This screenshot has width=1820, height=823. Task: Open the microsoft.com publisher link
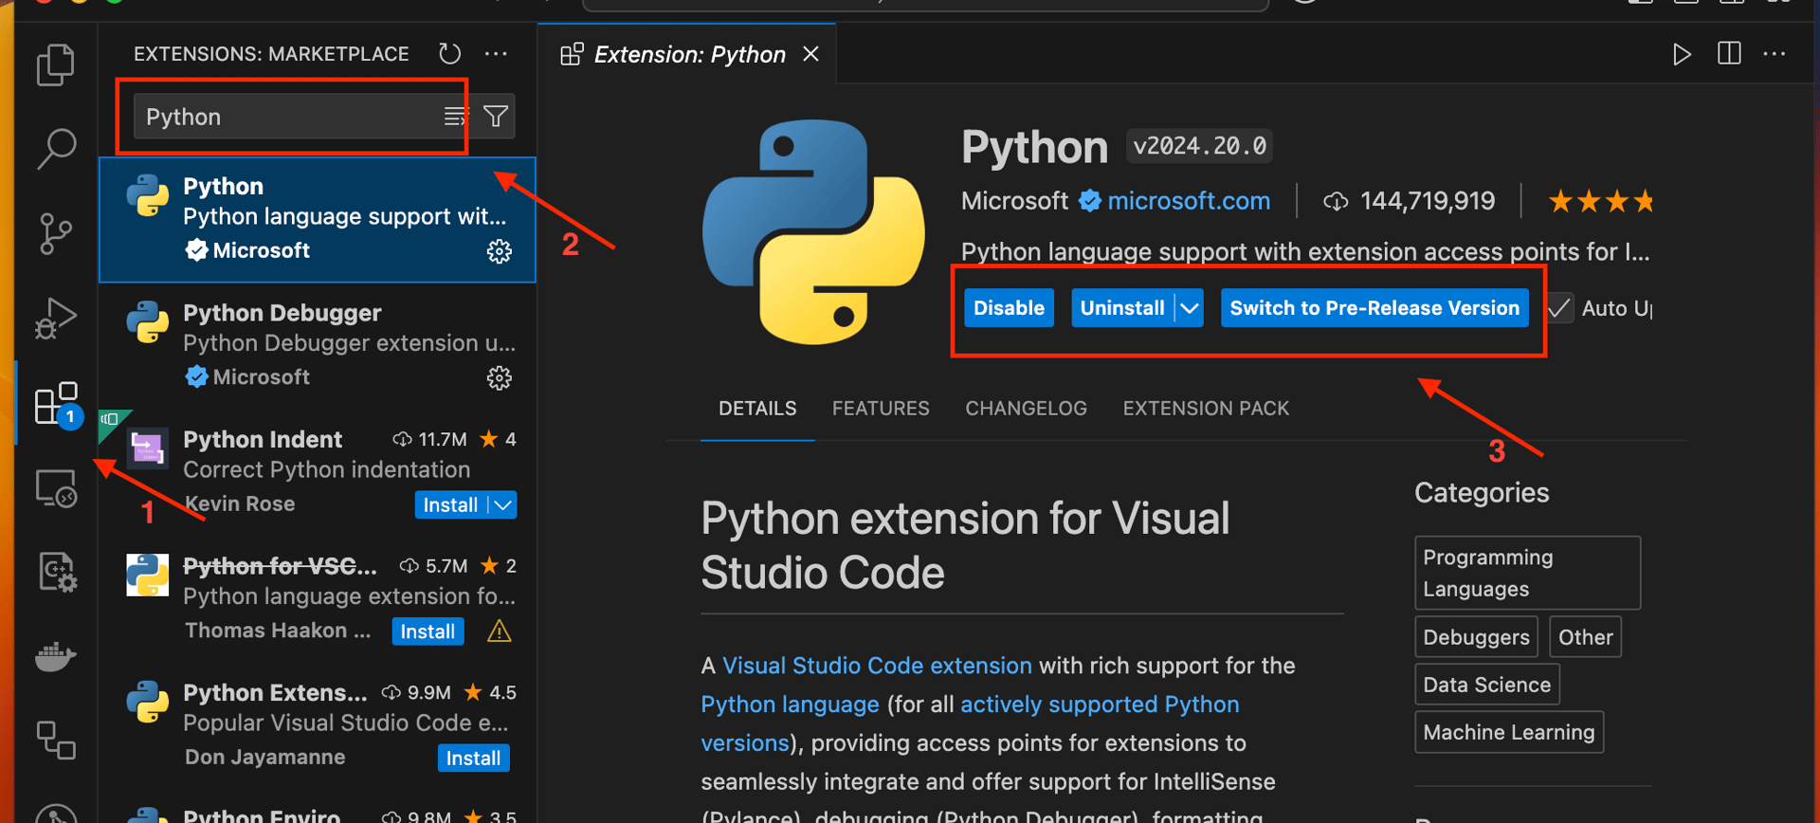coord(1189,201)
